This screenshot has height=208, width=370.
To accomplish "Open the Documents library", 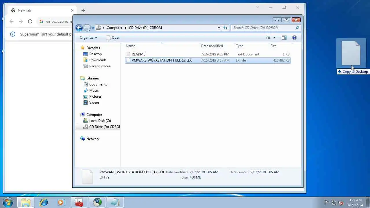I will tap(98, 84).
